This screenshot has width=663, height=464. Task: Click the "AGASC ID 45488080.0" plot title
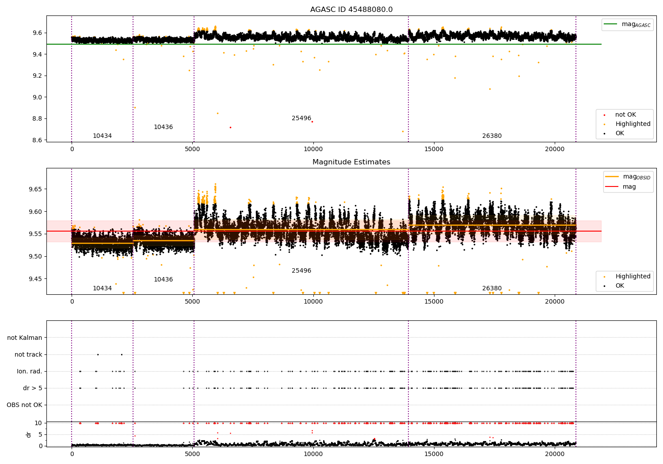[x=351, y=10]
